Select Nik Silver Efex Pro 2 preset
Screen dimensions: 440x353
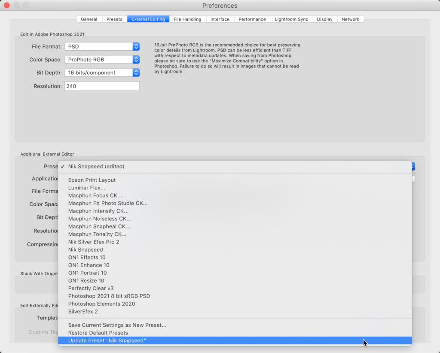point(94,242)
